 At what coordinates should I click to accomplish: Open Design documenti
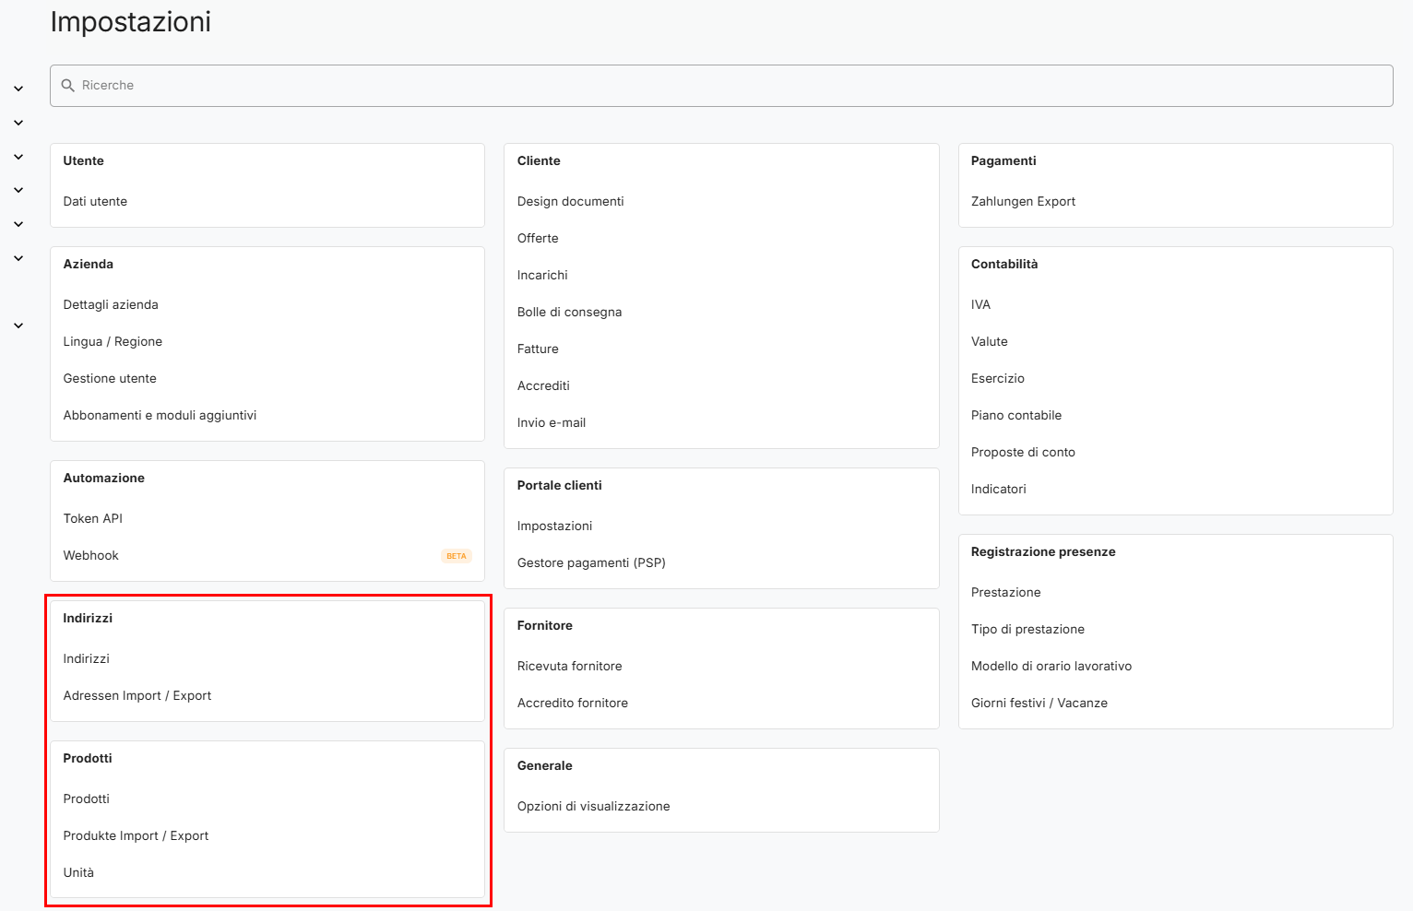coord(570,201)
